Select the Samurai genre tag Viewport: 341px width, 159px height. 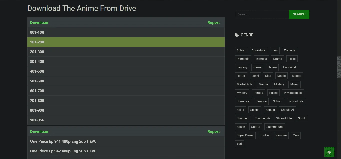(261, 101)
